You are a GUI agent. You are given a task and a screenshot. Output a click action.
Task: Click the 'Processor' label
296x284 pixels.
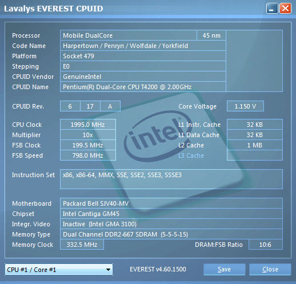coord(26,35)
